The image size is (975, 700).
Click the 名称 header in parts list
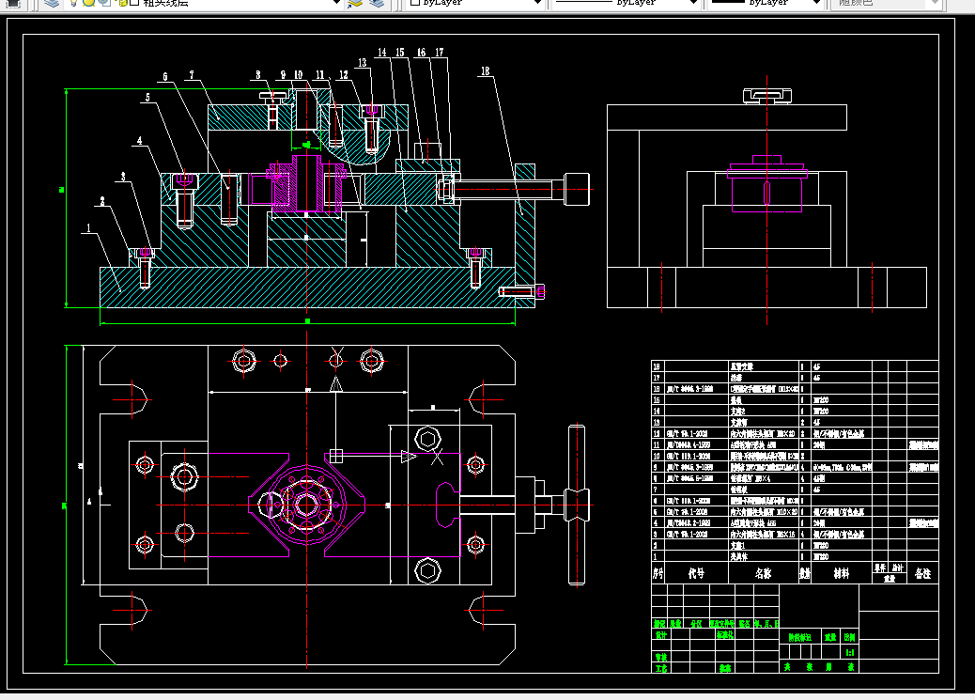click(763, 574)
